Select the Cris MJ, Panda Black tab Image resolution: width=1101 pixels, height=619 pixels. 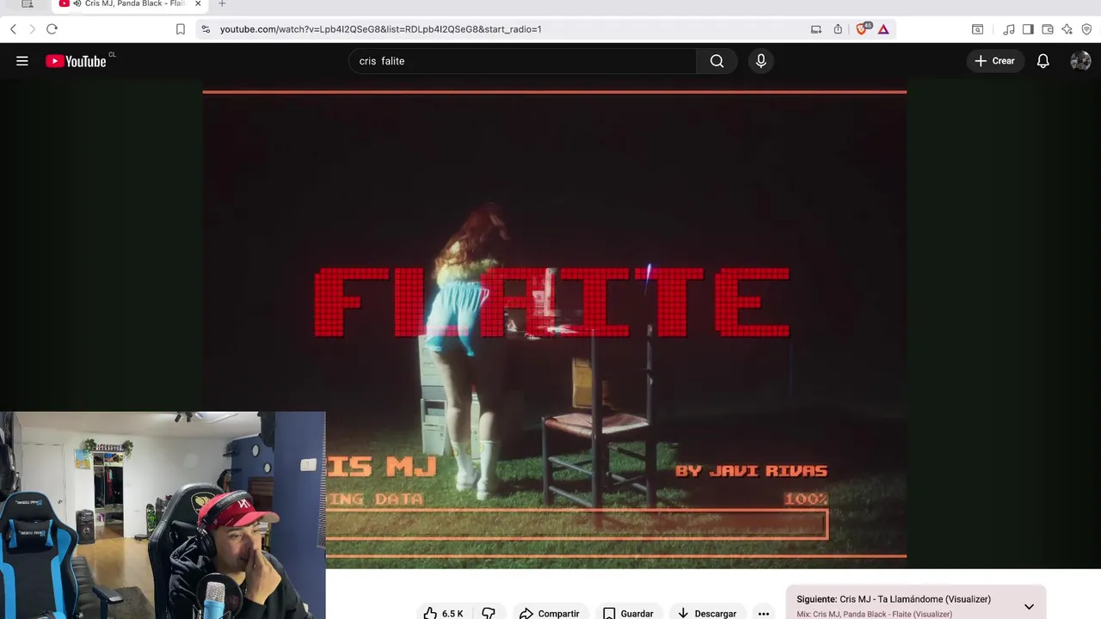click(129, 4)
